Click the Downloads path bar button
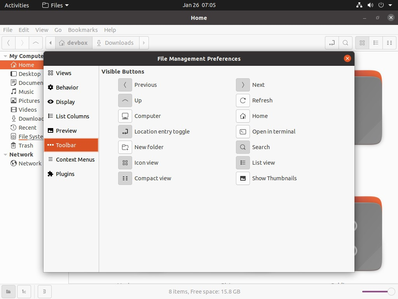This screenshot has height=299, width=398. click(x=115, y=43)
